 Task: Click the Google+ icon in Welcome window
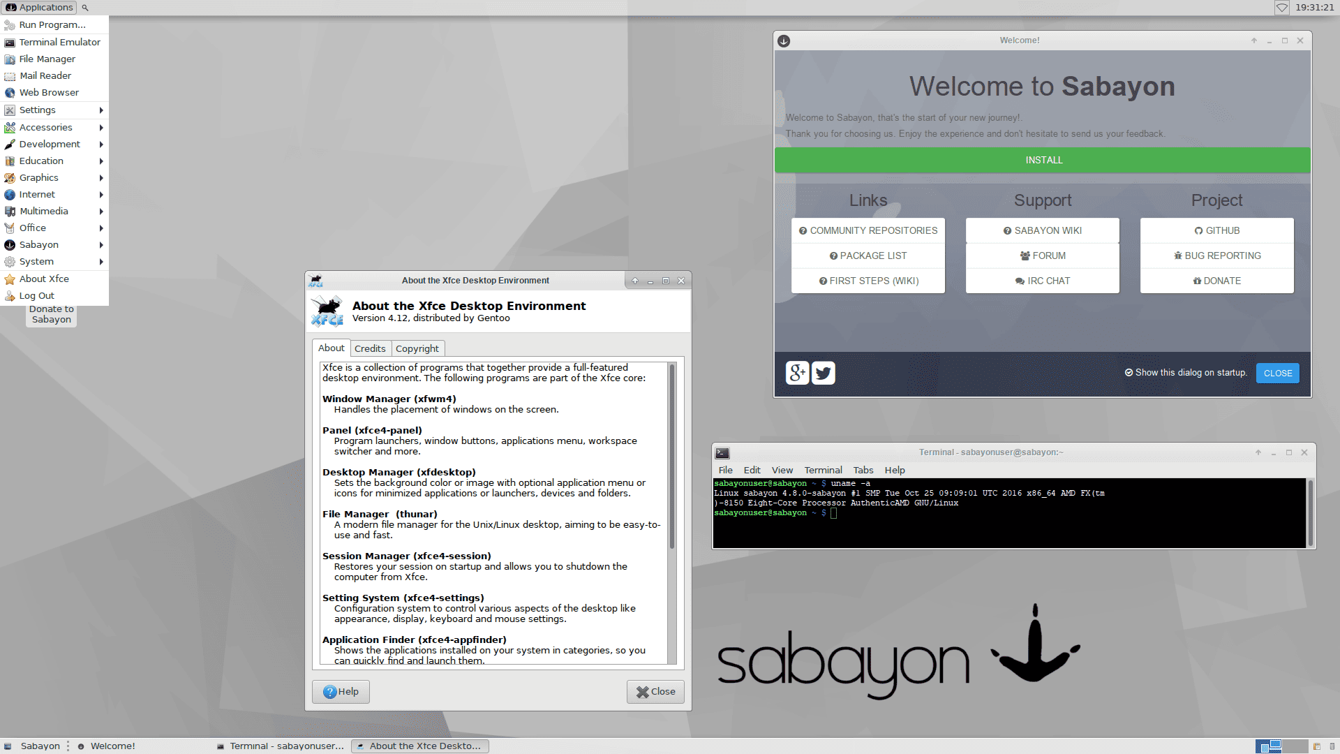[797, 373]
